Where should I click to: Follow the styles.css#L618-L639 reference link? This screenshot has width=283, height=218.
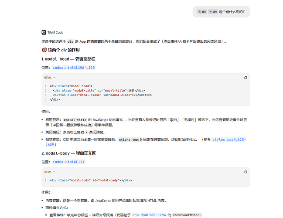[x=229, y=140]
